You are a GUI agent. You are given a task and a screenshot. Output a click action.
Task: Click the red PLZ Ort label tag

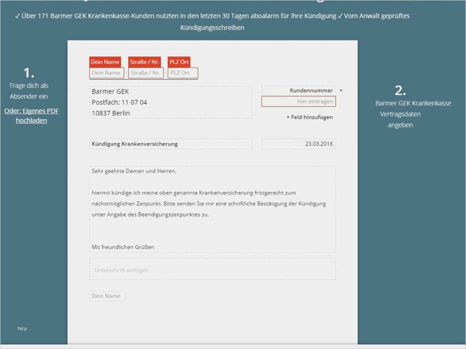click(179, 62)
